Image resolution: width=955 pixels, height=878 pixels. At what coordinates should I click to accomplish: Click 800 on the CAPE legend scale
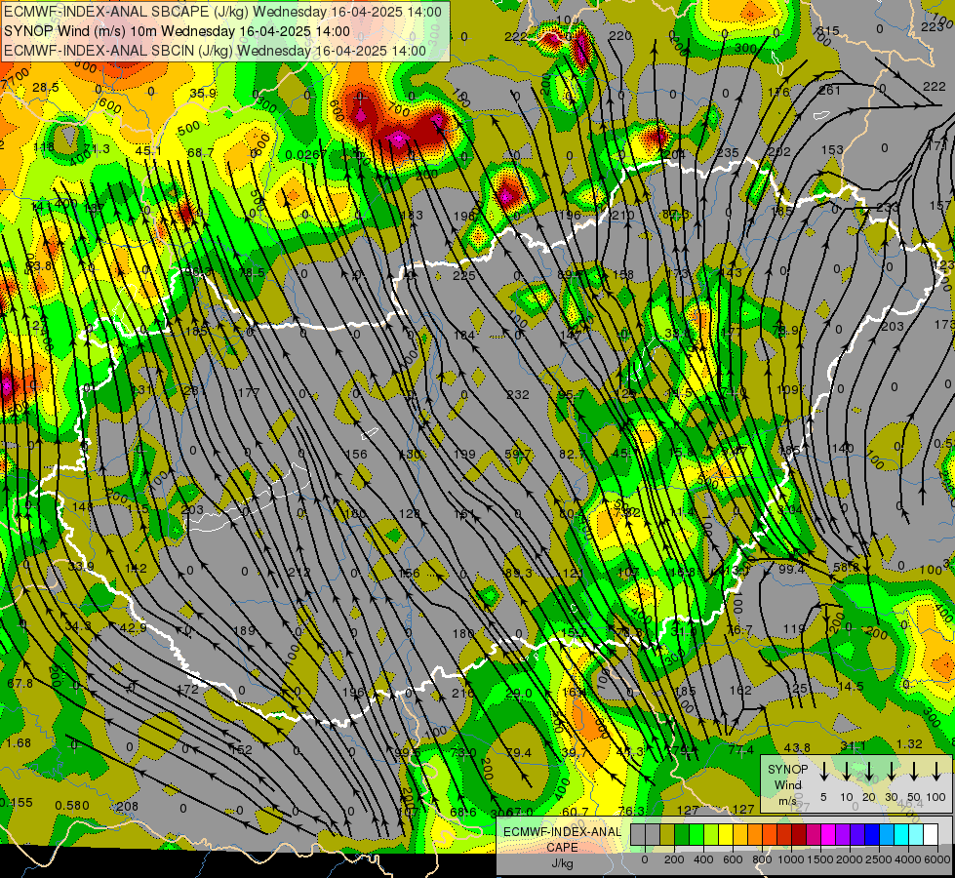coord(762,859)
